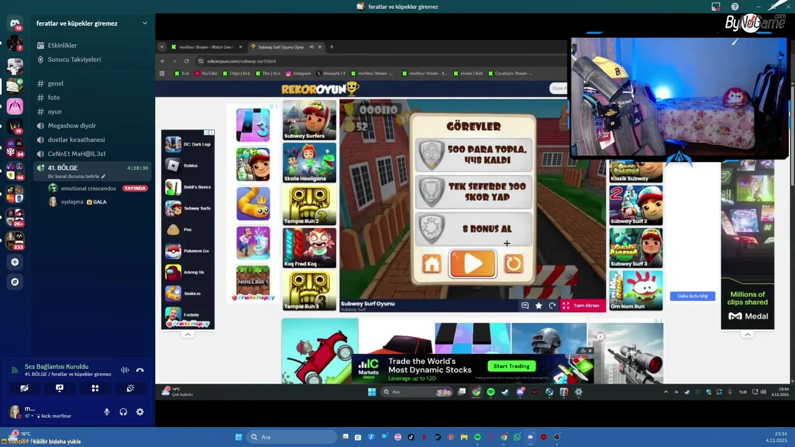Open the Subway Surf 3 game thumbnail
Image resolution: width=795 pixels, height=447 pixels.
coord(636,248)
